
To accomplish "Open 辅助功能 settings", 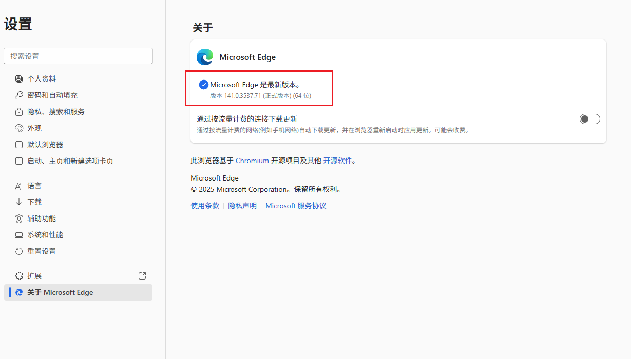I will [78, 218].
